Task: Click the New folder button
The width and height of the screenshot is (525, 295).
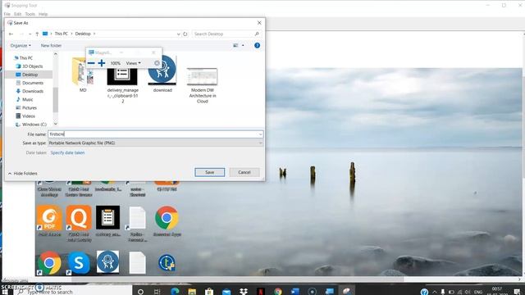Action: pyautogui.click(x=51, y=46)
